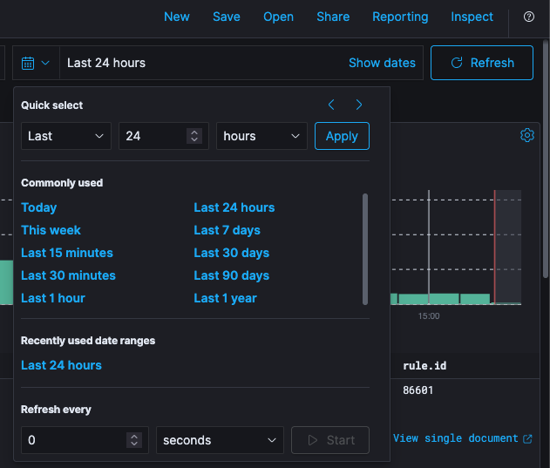
Task: Open the Inspect menu item
Action: 472,17
